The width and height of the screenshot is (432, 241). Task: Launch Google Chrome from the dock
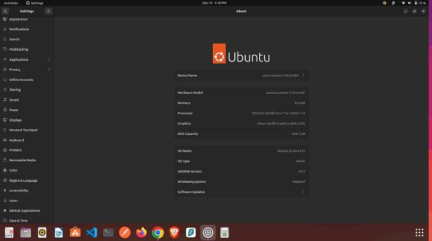coord(158,232)
